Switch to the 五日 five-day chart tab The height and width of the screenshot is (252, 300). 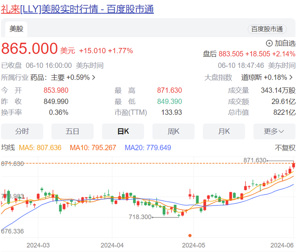coord(72,131)
